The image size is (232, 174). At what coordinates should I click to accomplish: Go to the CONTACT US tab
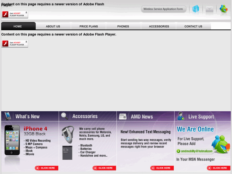tap(193, 26)
